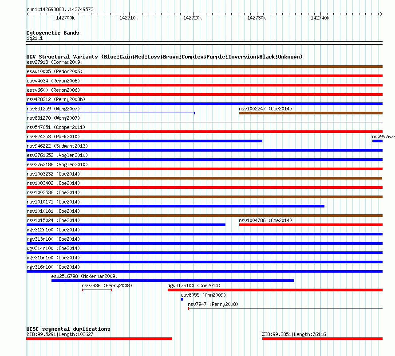
Task: Click the nsv1010171 blue gain bar
Action: (175, 206)
